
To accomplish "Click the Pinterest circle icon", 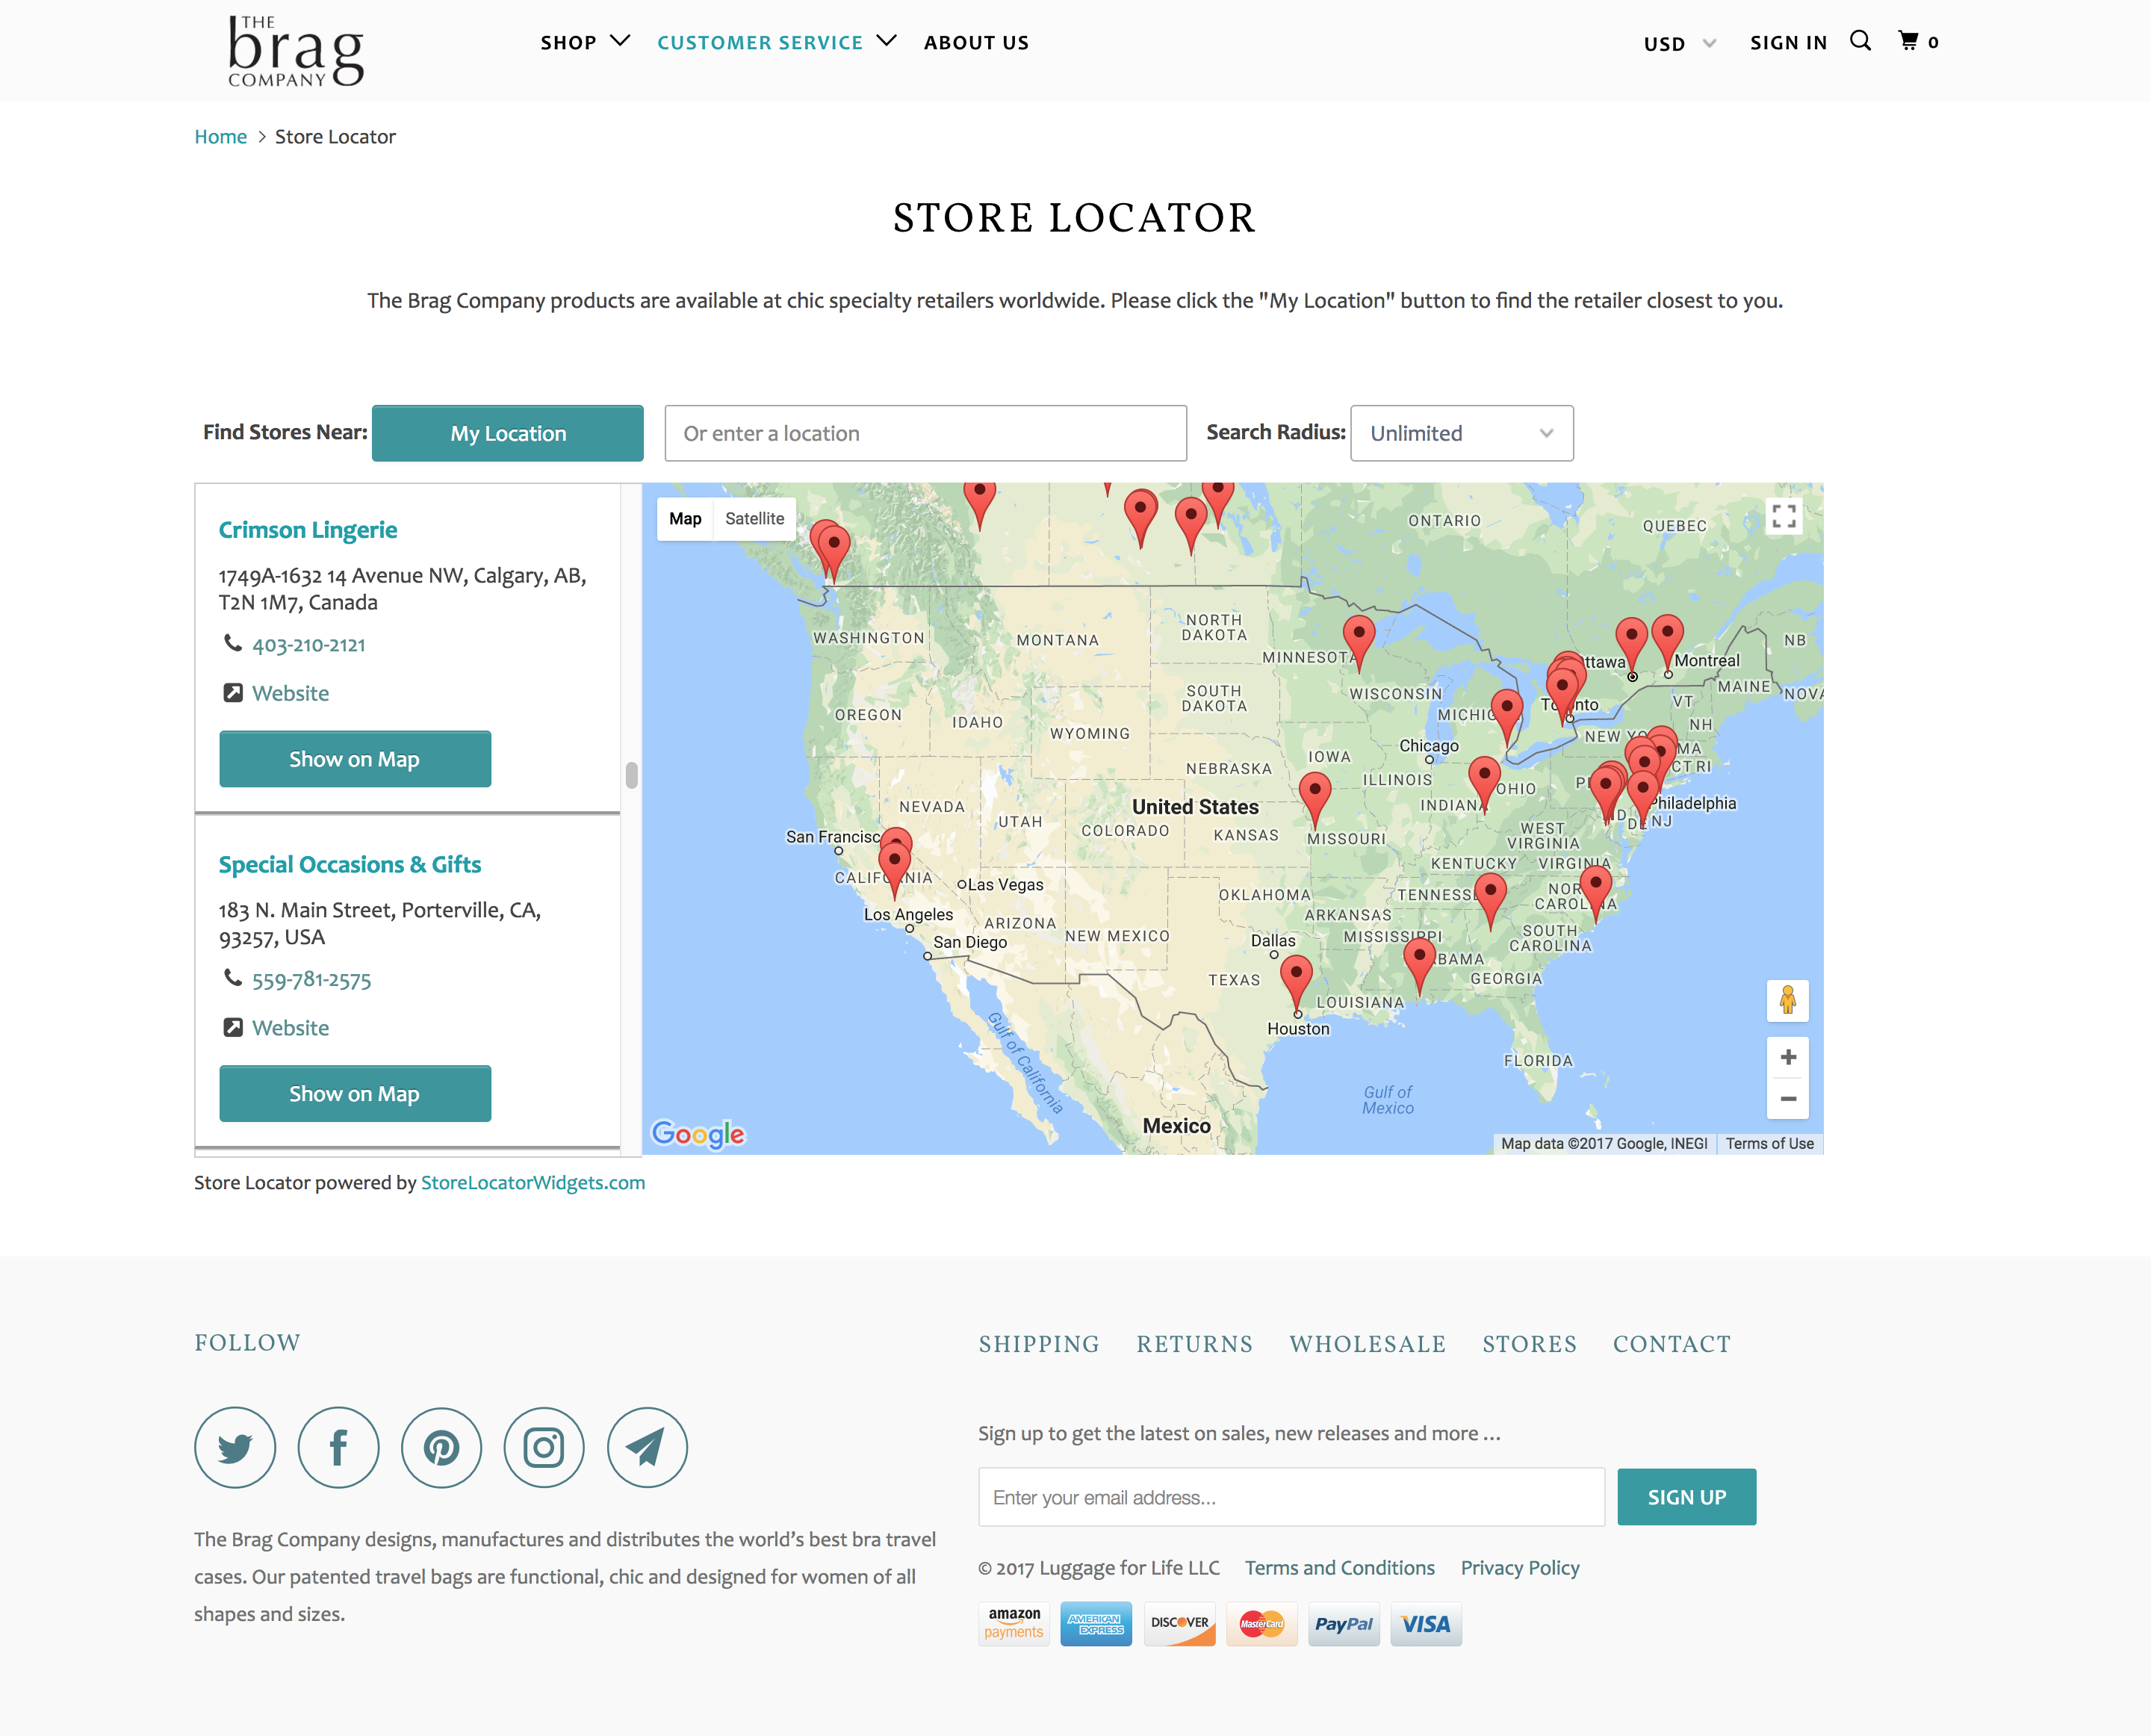I will click(441, 1447).
